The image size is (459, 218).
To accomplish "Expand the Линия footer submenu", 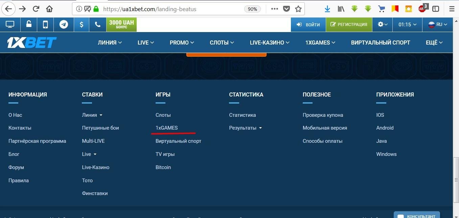I will point(92,115).
